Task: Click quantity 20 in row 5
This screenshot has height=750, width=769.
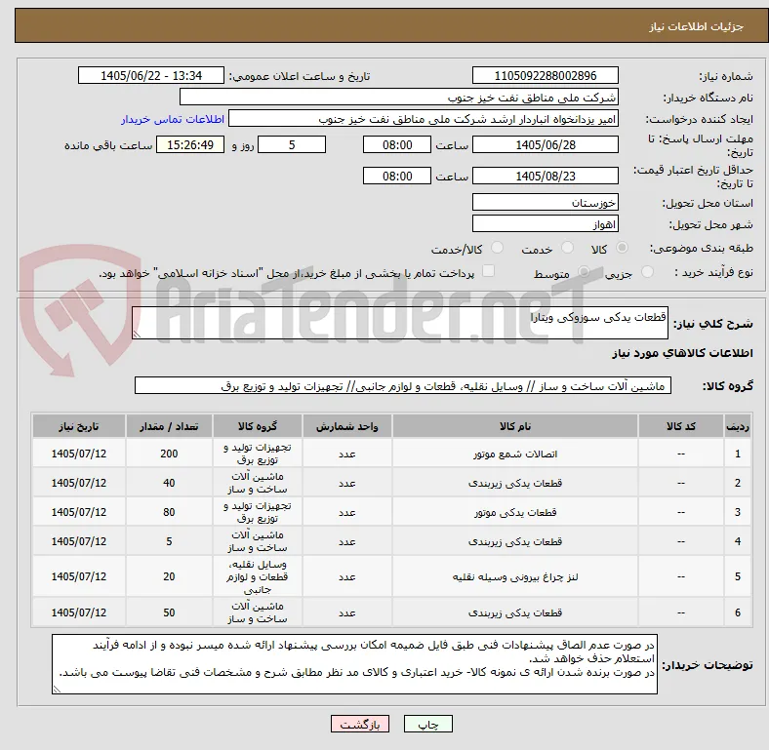Action: tap(169, 576)
